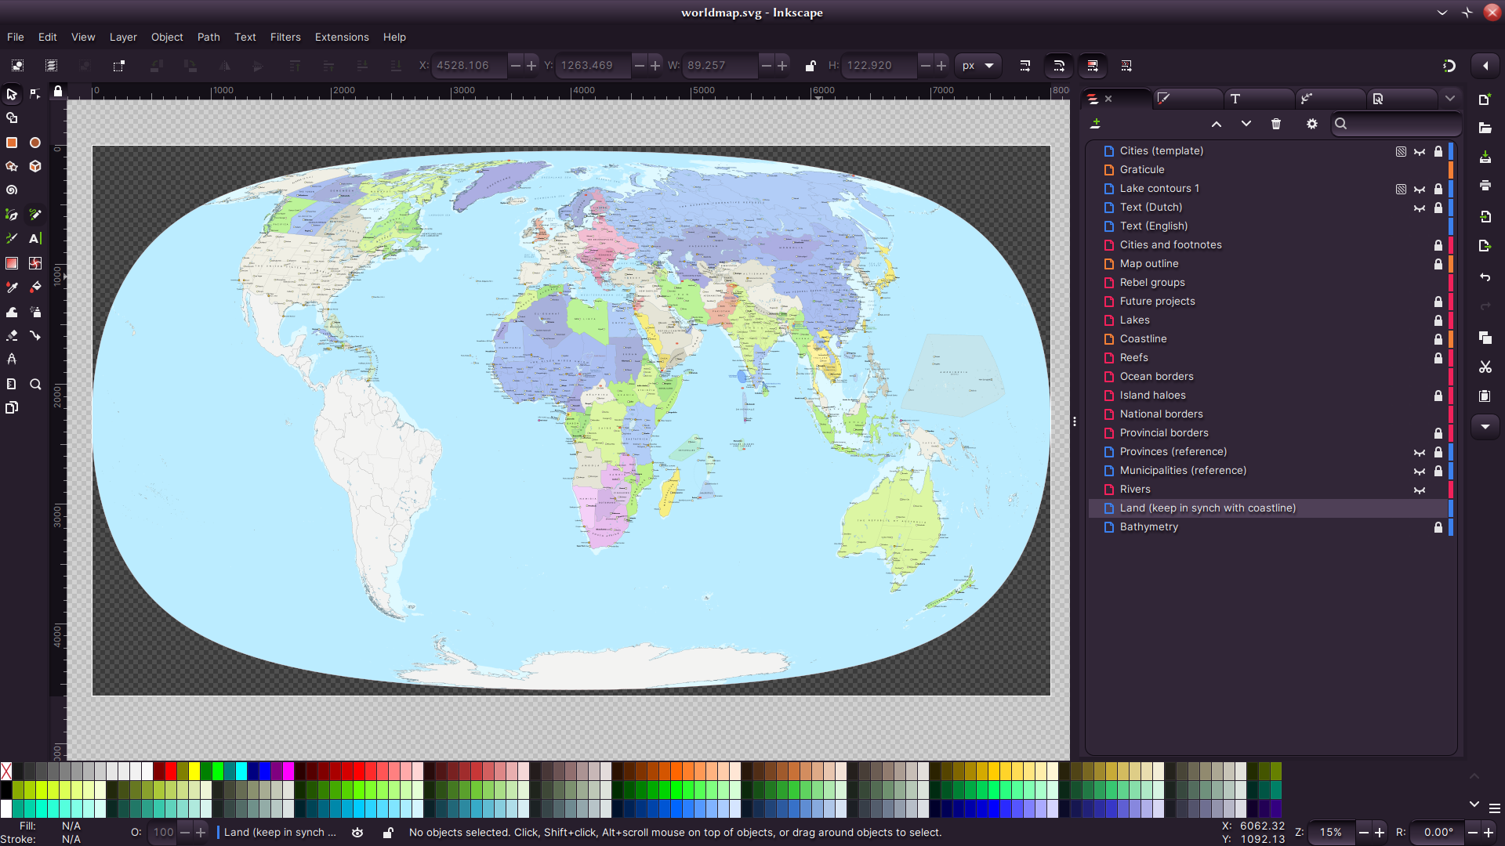Select the Graticule layer
The image size is (1505, 846).
[x=1142, y=170]
